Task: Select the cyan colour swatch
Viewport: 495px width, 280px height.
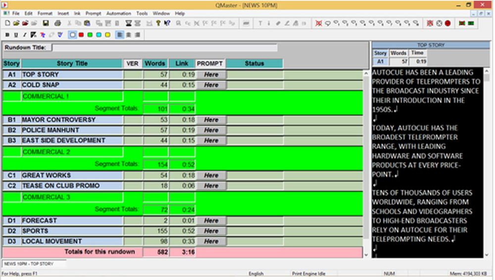Action: coord(99,35)
